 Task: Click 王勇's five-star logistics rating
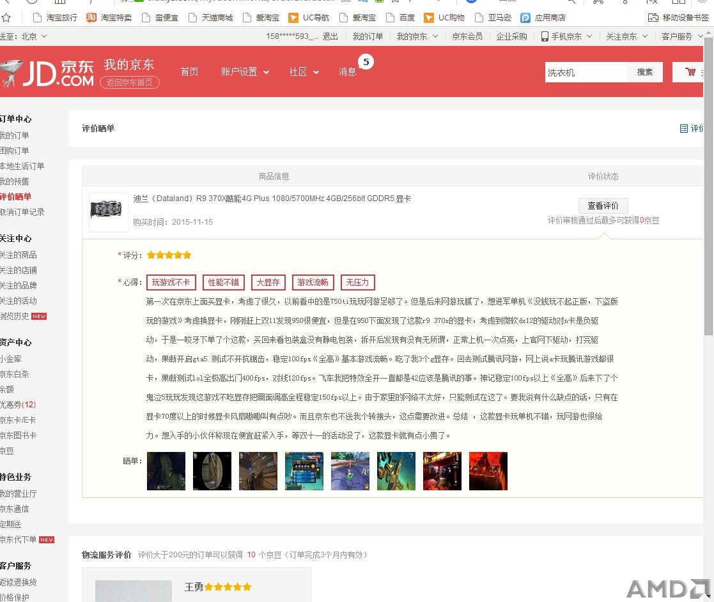228,587
